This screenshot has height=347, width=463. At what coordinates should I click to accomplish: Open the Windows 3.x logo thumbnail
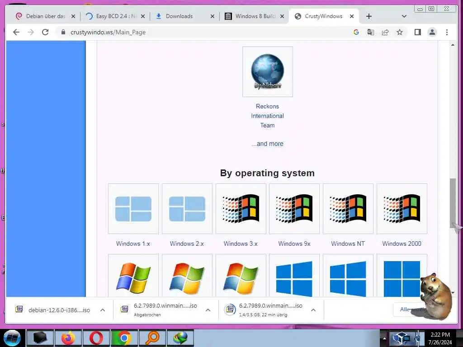241,209
